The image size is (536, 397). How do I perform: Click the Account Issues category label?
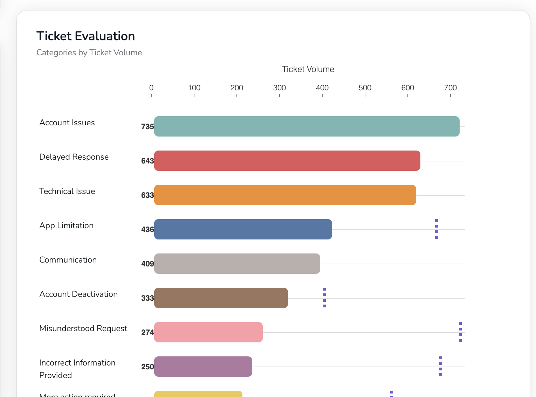(67, 123)
